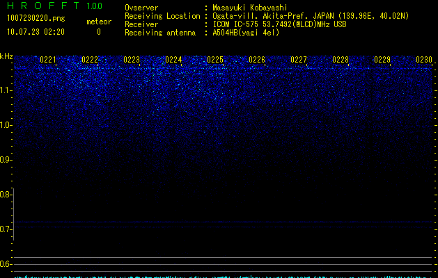Click the meteor count value 0

[99, 32]
